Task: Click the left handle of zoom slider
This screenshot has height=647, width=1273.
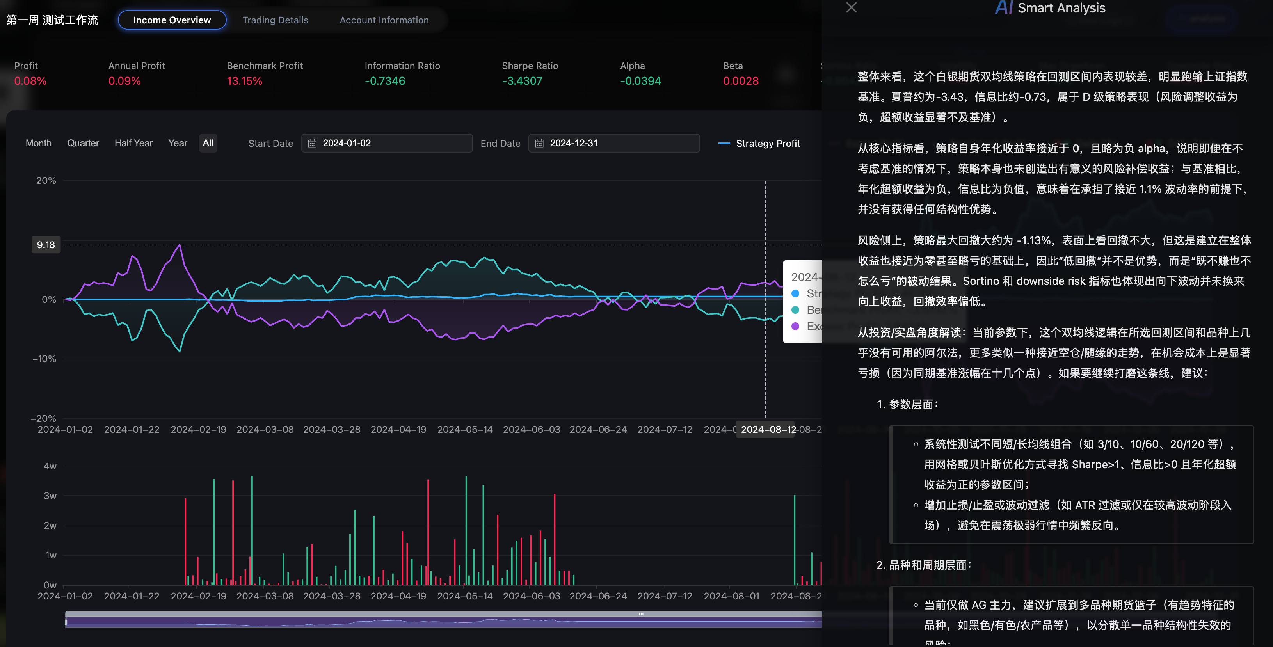Action: click(66, 622)
